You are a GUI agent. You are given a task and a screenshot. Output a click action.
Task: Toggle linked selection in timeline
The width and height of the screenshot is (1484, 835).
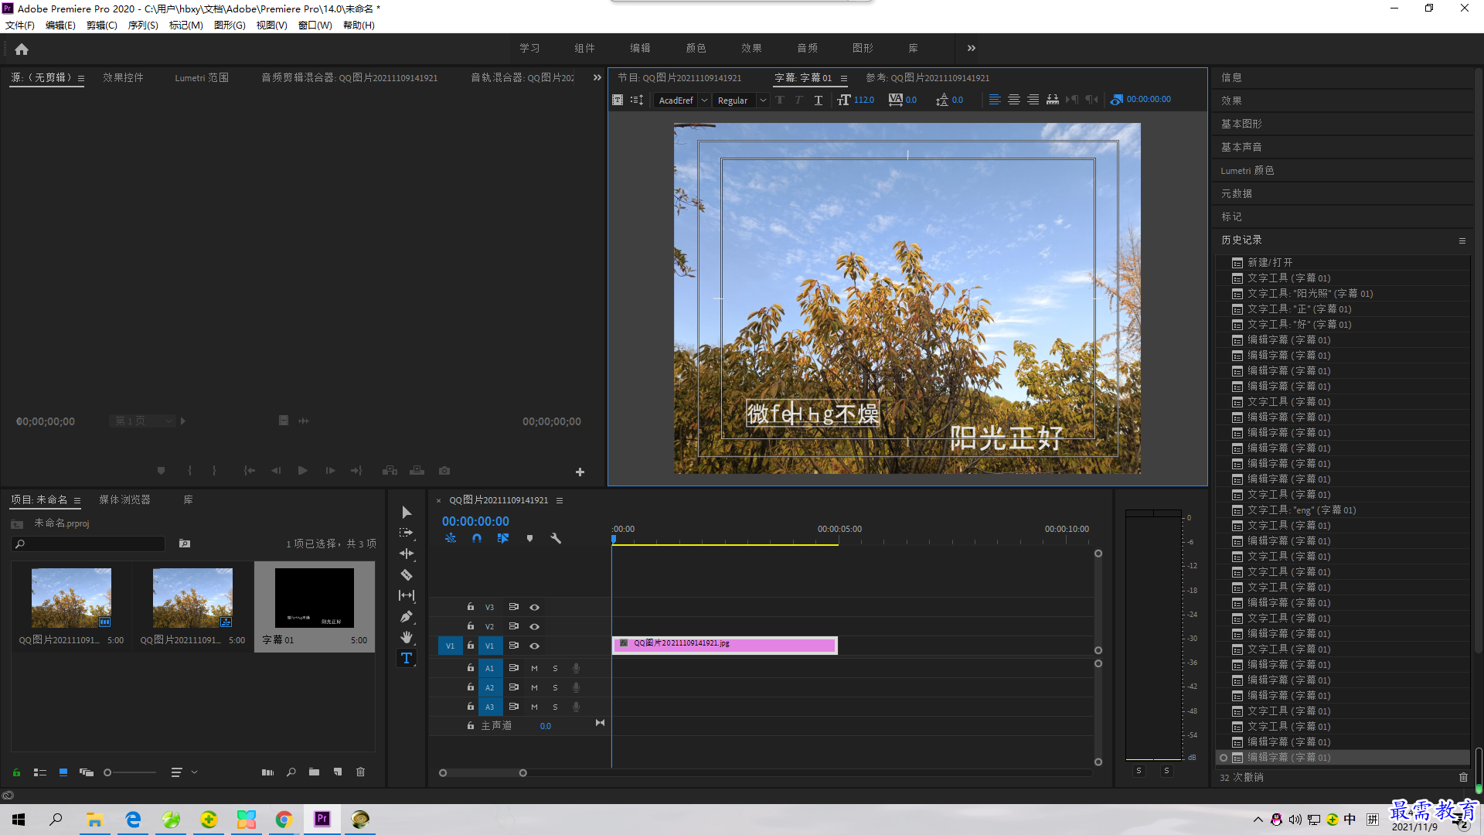(503, 538)
